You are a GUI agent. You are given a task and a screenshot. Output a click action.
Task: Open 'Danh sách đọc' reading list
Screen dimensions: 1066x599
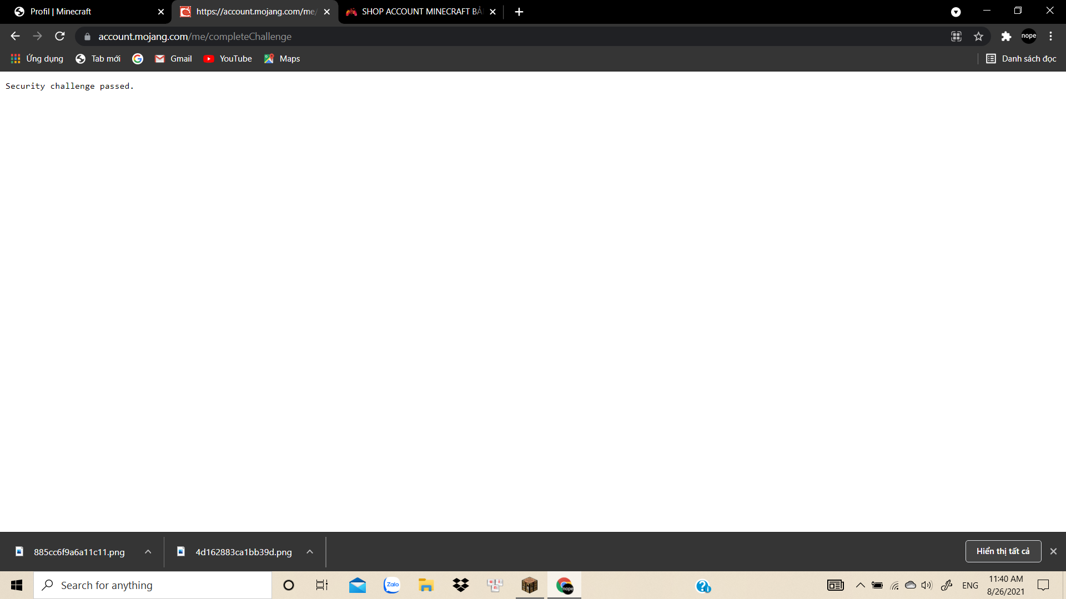(x=1021, y=59)
